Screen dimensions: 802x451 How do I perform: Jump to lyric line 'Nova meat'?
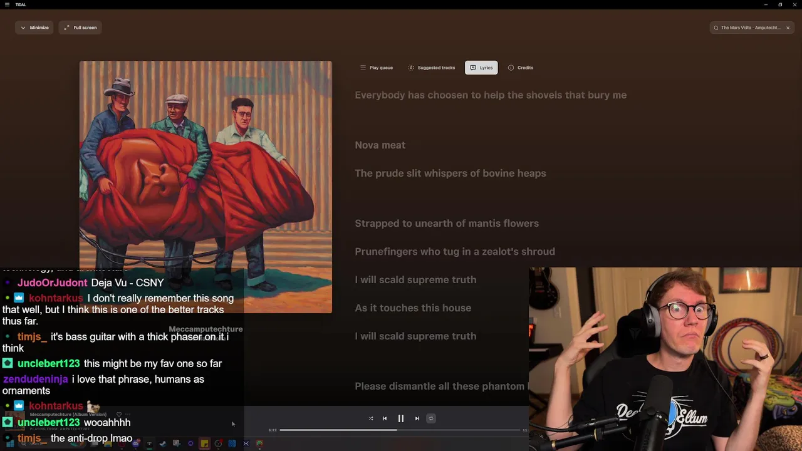380,145
